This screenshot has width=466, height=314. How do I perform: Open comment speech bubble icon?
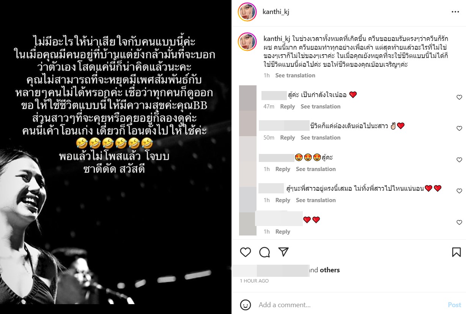[x=264, y=252]
